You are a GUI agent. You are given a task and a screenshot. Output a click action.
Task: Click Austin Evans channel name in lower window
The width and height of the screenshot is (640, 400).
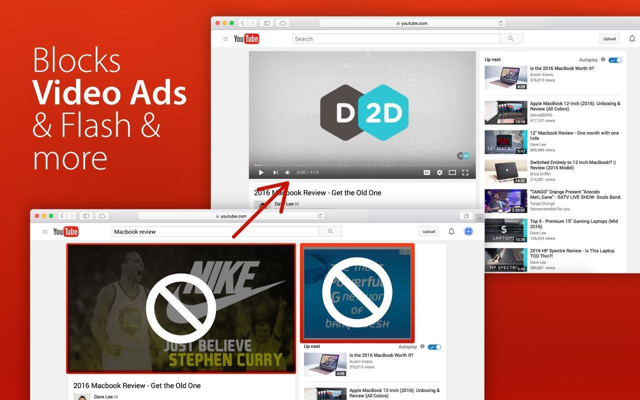361,361
